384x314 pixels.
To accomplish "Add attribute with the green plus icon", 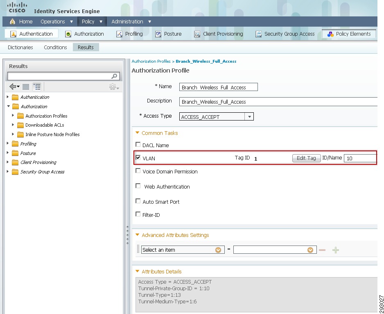I will click(336, 250).
